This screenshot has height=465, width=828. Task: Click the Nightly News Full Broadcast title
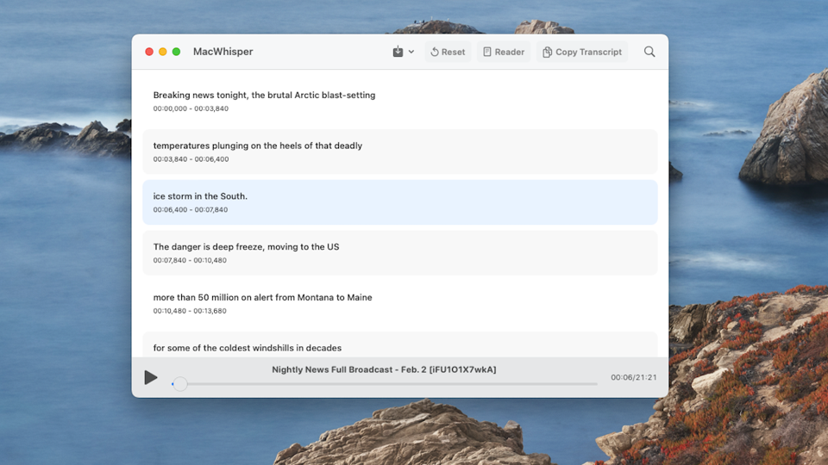tap(384, 369)
